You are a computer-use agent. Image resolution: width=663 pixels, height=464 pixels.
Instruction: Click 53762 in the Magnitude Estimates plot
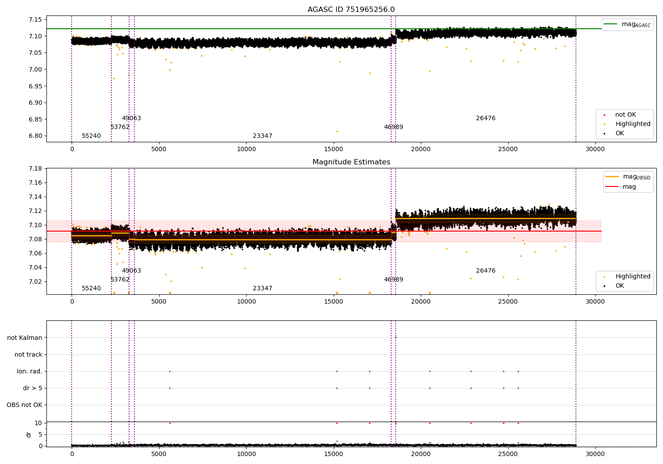tap(120, 280)
